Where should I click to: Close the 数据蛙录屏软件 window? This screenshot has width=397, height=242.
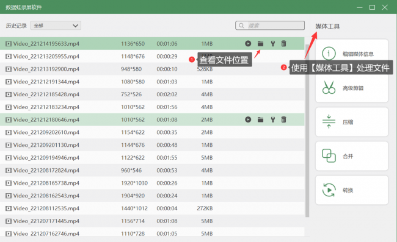tap(385, 7)
